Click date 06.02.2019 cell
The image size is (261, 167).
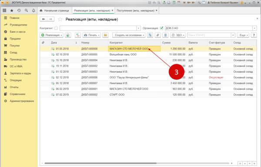pyautogui.click(x=62, y=89)
